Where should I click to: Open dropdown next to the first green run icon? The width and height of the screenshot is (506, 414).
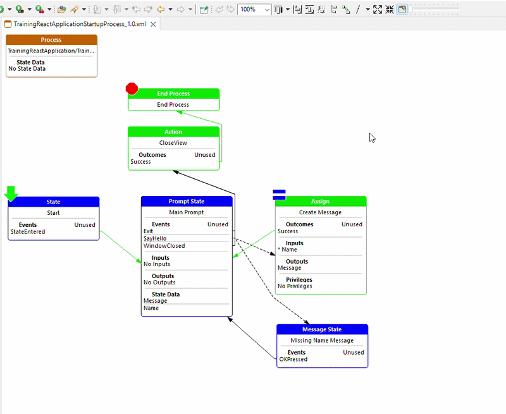(9, 9)
